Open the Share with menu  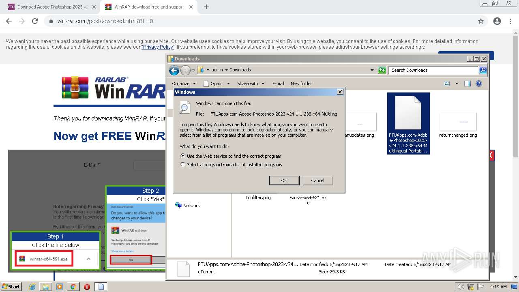(251, 84)
